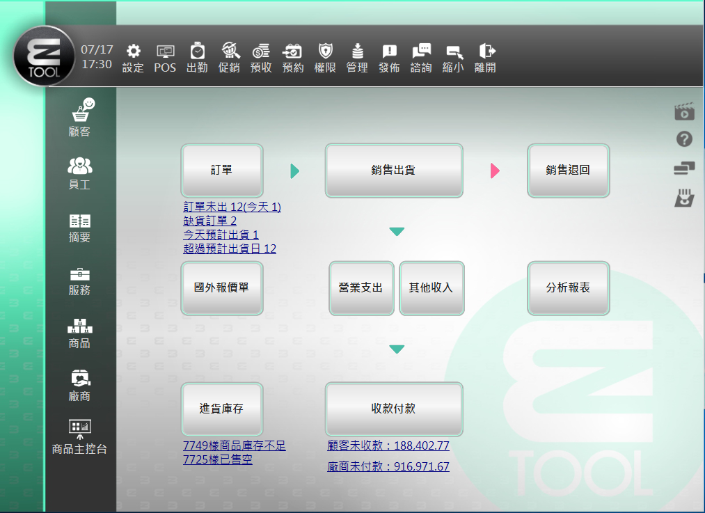Click the video clapperboard icon on right edge

[x=684, y=111]
